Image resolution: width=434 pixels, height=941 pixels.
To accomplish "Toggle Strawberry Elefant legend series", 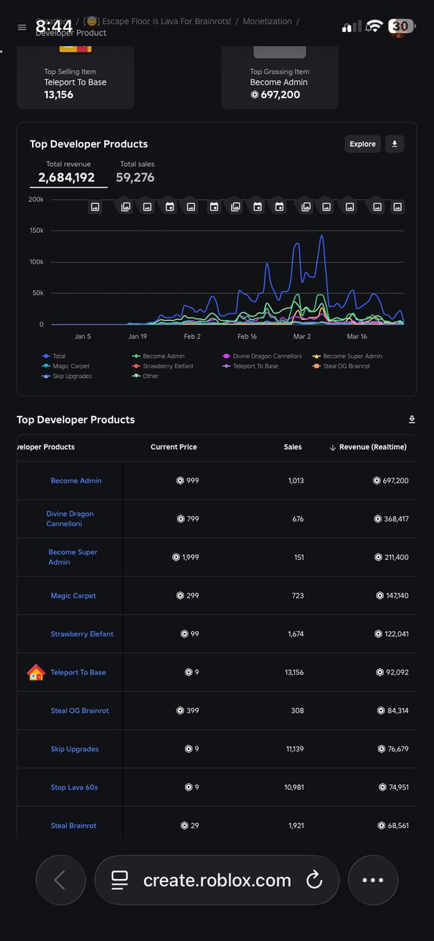I will pos(162,366).
